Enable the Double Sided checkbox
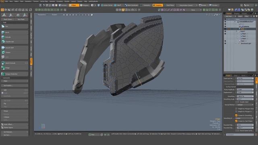 237,102
